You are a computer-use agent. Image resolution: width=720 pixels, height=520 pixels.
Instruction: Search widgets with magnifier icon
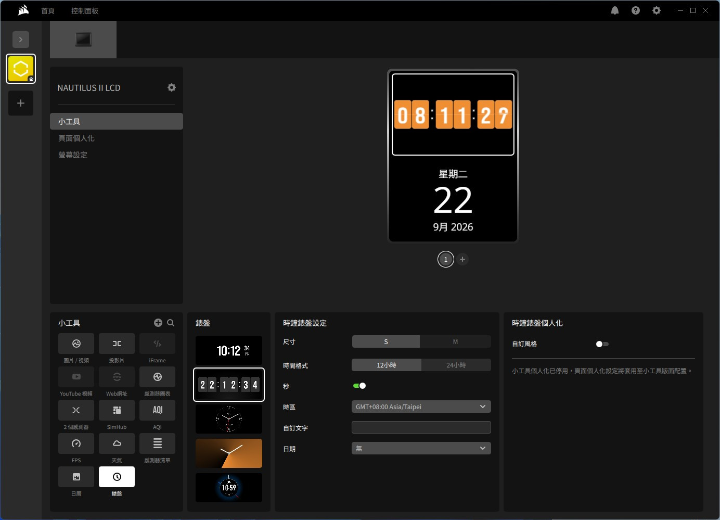point(171,323)
